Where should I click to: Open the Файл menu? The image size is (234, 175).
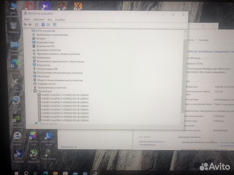click(x=27, y=19)
